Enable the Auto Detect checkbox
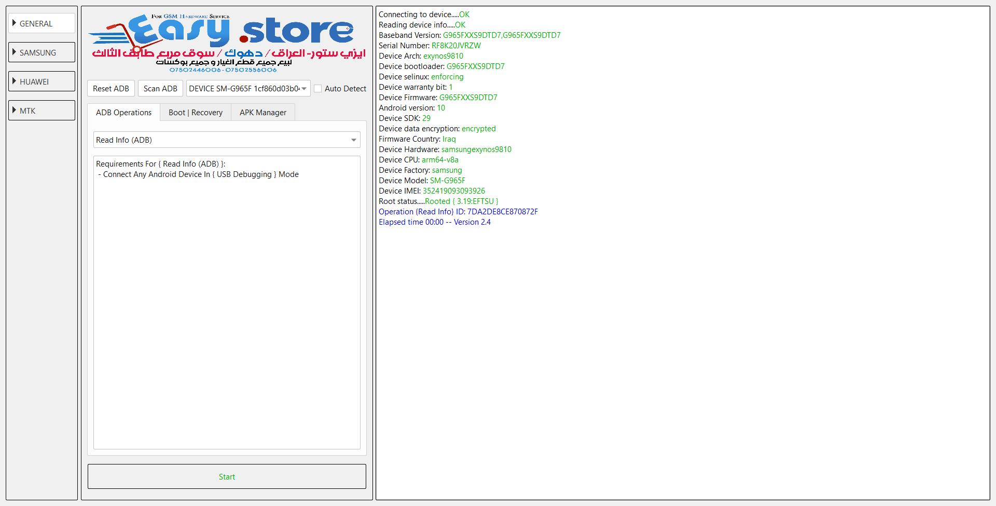This screenshot has height=506, width=996. click(x=318, y=89)
